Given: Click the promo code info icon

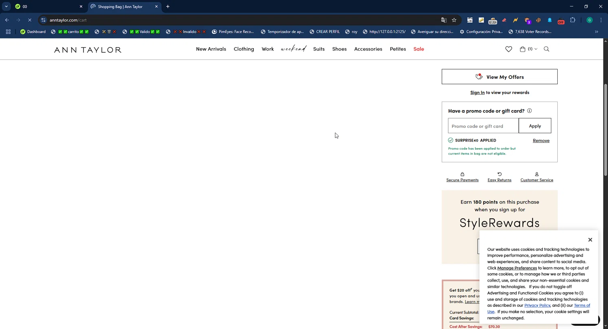Looking at the screenshot, I should (x=529, y=110).
